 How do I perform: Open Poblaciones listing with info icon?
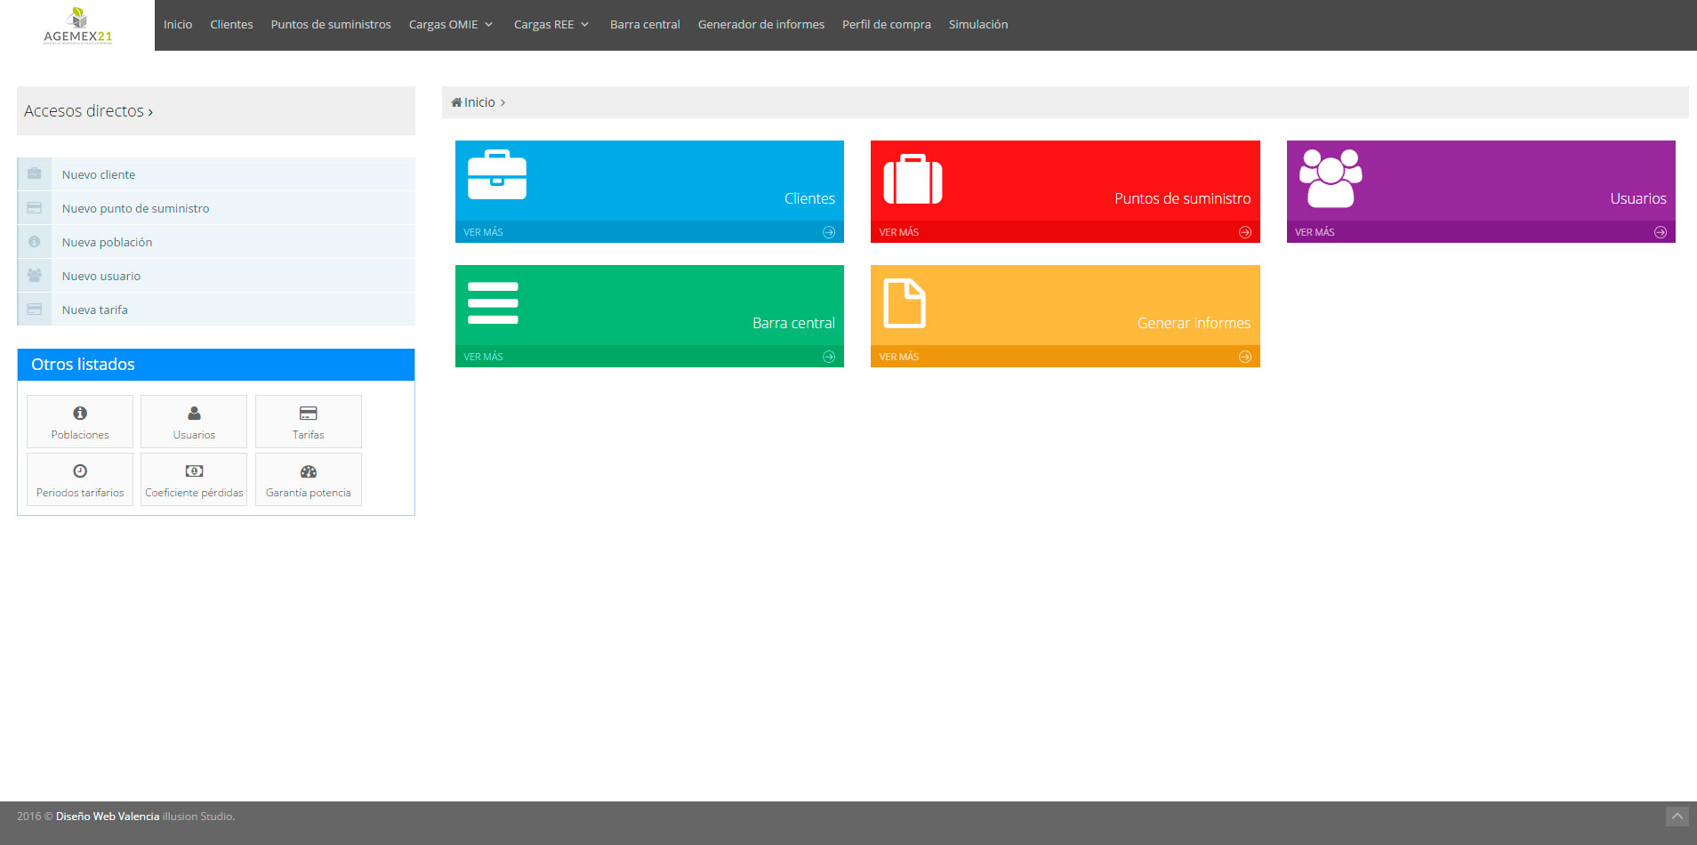pos(80,422)
